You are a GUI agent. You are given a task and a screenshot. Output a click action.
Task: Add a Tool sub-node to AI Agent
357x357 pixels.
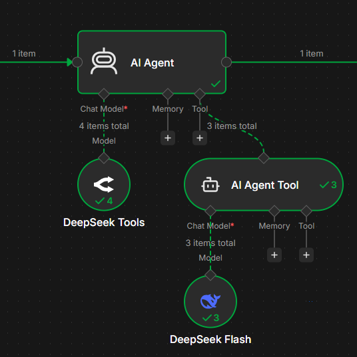(x=200, y=138)
